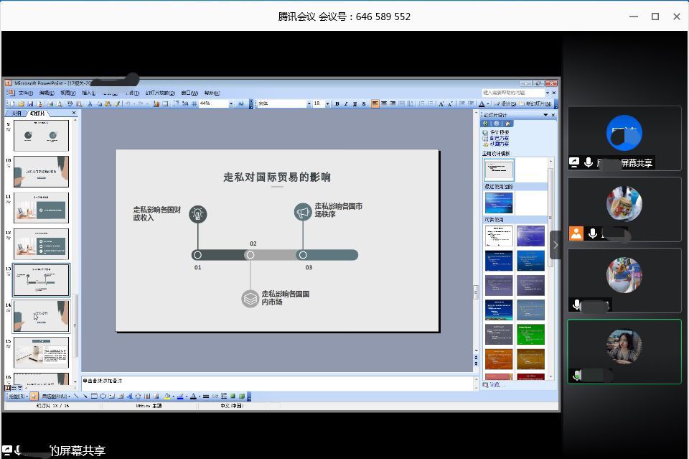This screenshot has width=689, height=459.
Task: Open the 文件 (File) menu
Action: coord(25,93)
